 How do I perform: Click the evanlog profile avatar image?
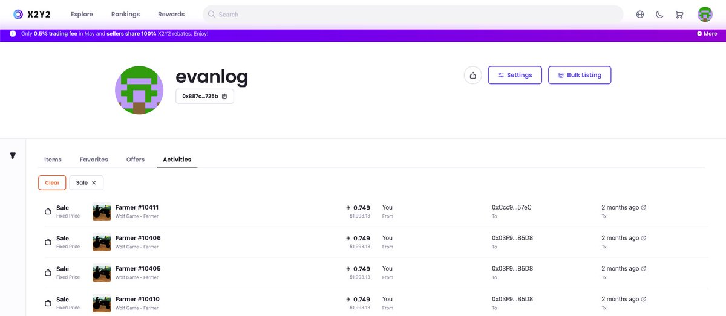139,90
